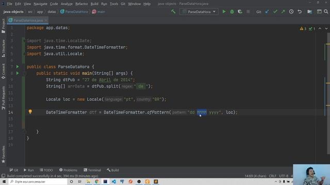This screenshot has height=185, width=330.
Task: Open the Edit menu
Action: click(18, 4)
